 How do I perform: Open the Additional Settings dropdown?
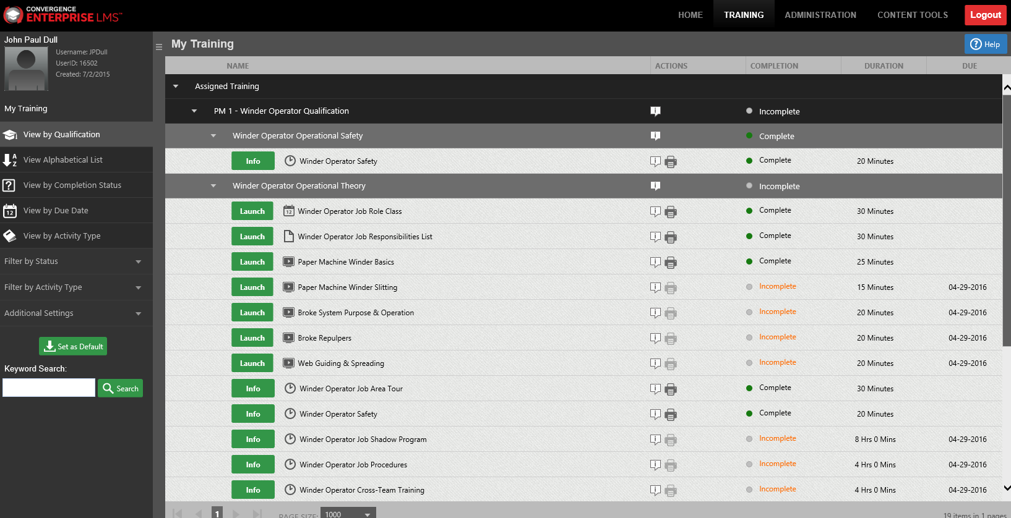pos(76,313)
